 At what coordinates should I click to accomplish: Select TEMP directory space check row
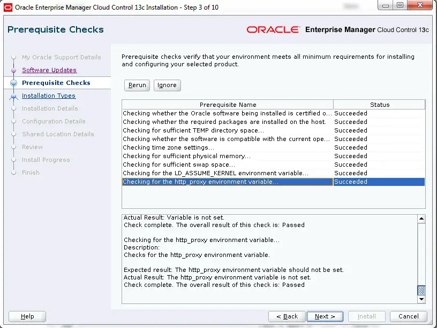coord(274,130)
